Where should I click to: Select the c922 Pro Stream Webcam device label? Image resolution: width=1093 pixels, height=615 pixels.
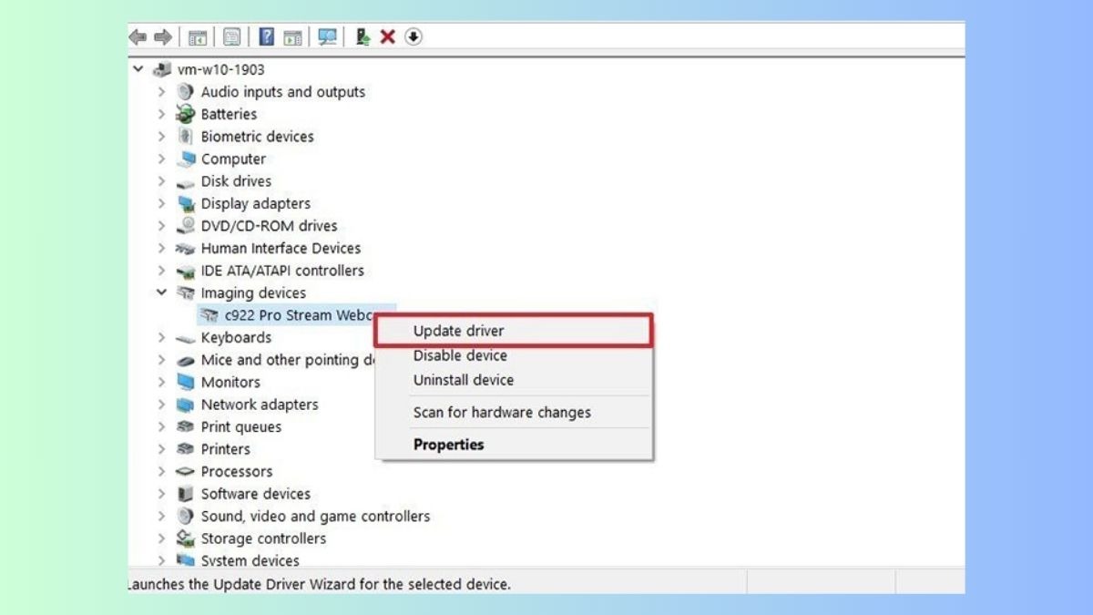[x=300, y=315]
